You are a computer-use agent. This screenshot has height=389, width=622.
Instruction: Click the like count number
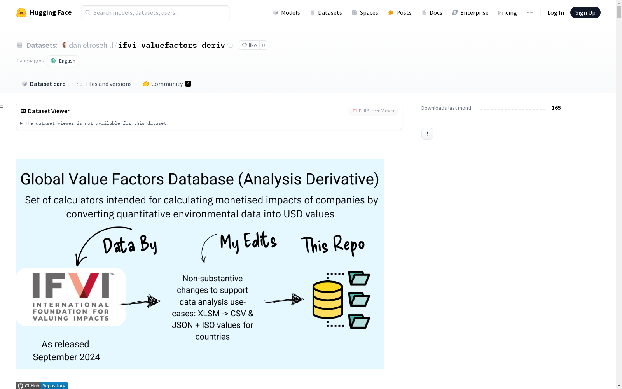[x=263, y=45]
